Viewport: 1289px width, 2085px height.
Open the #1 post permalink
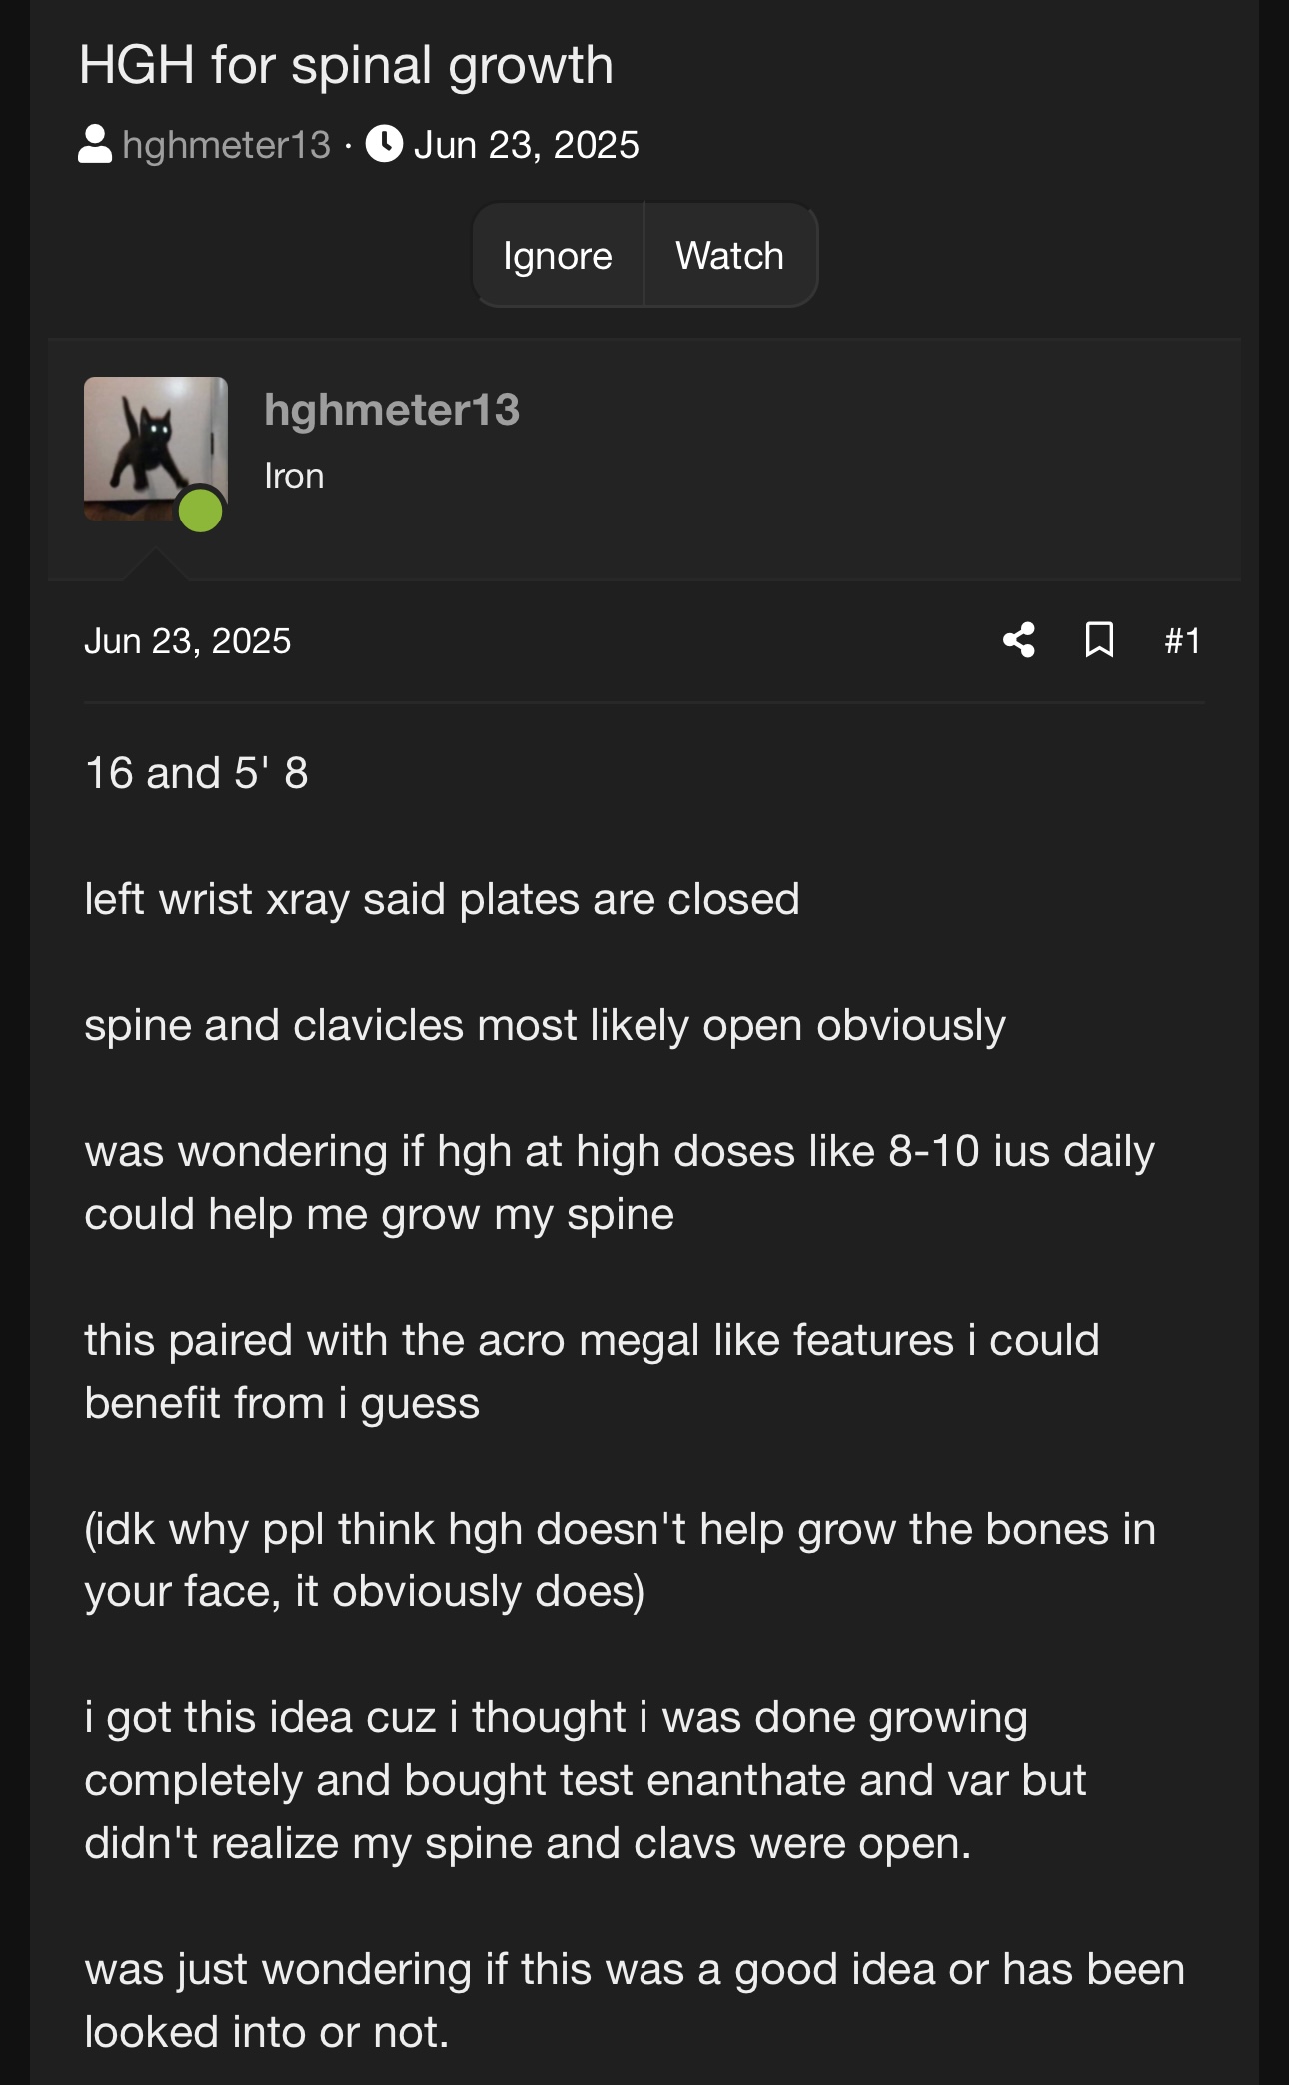pos(1183,640)
